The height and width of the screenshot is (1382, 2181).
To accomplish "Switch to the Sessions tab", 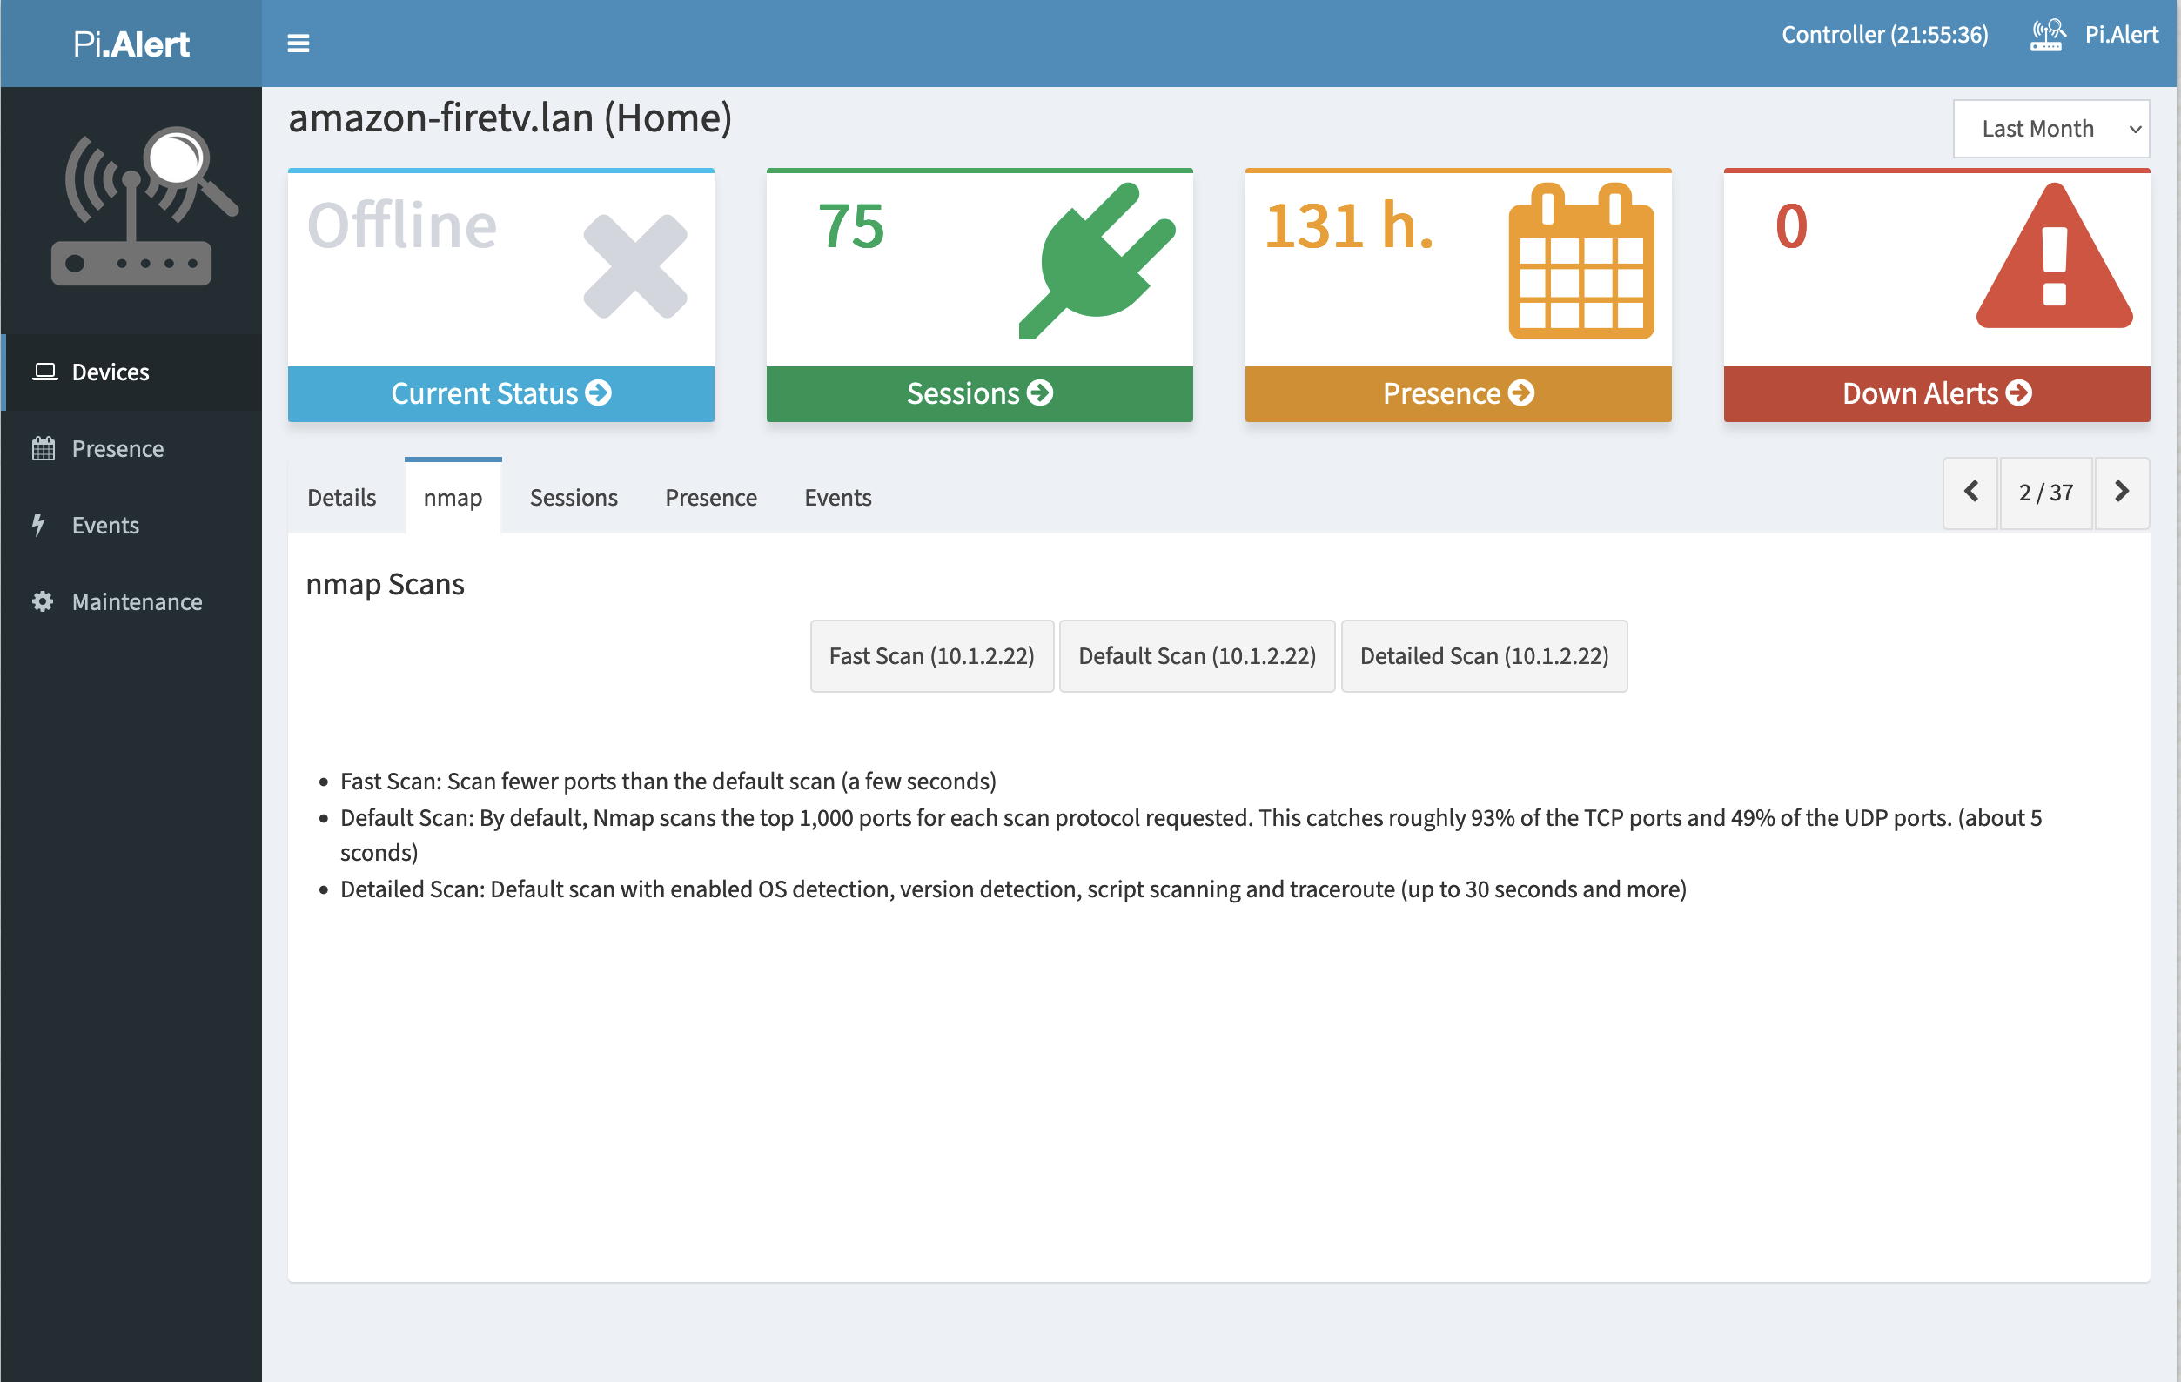I will pos(574,497).
